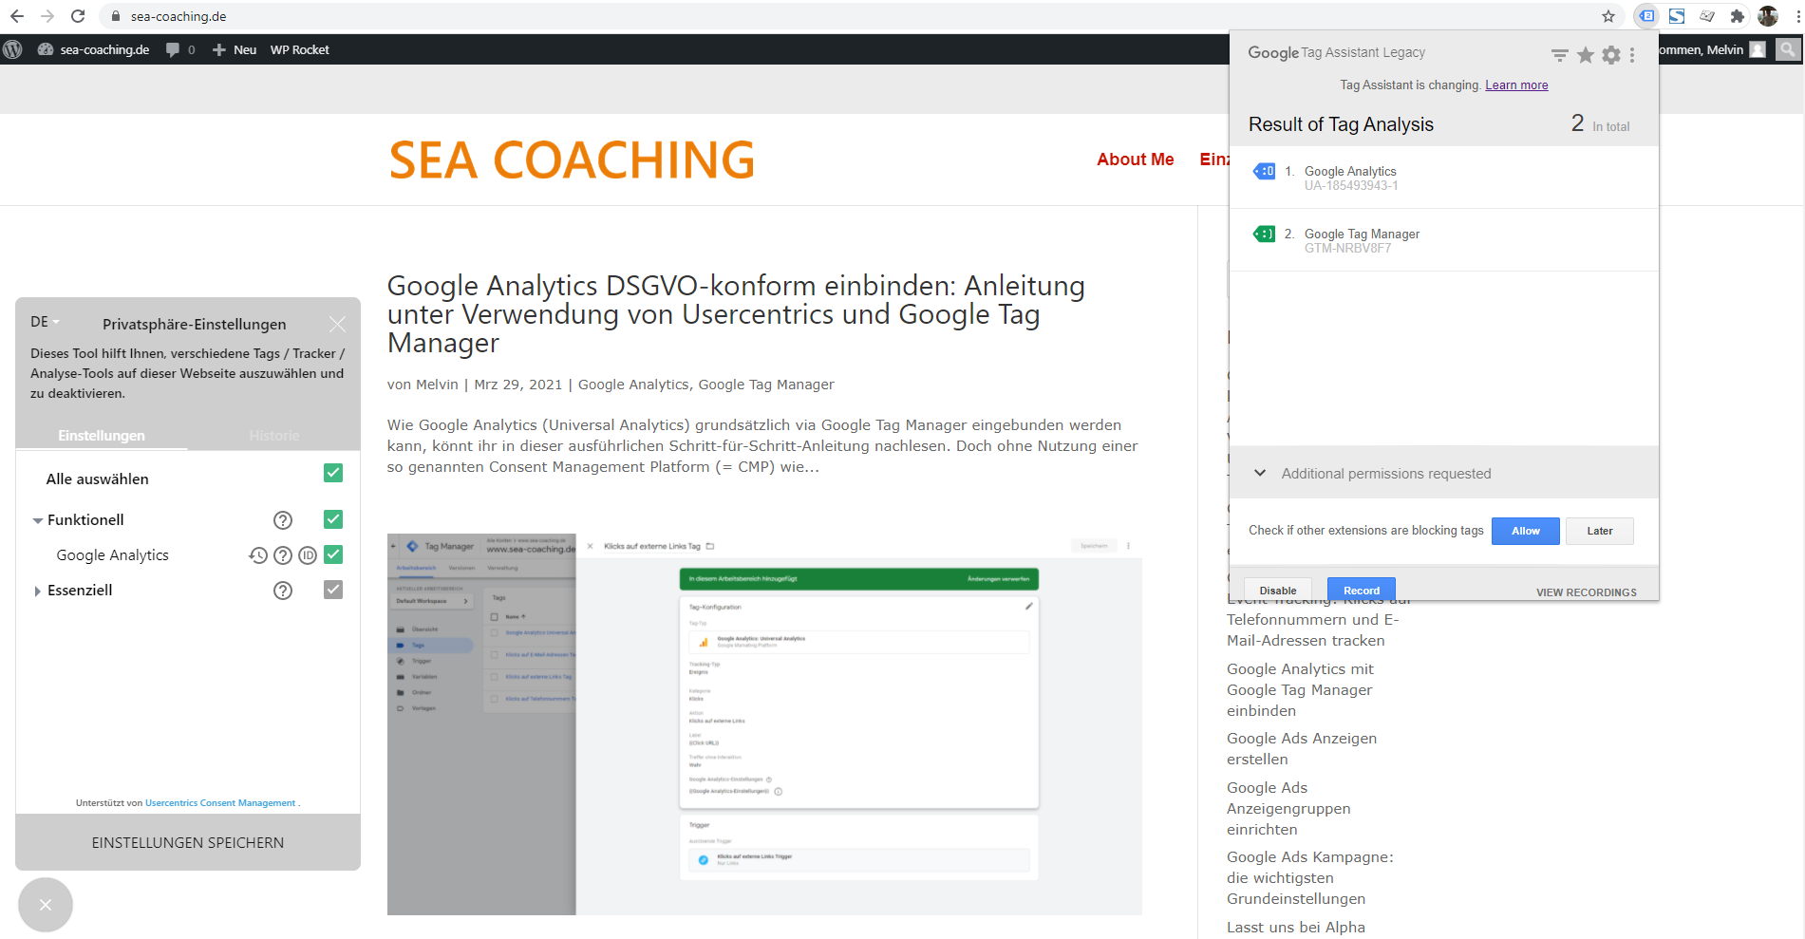
Task: Select the Google Analytics UA-185493943-1 result row
Action: [x=1443, y=178]
